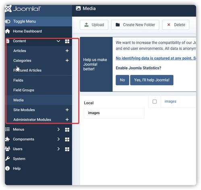Add new site module plus icon
The image size is (201, 190).
pos(67,110)
